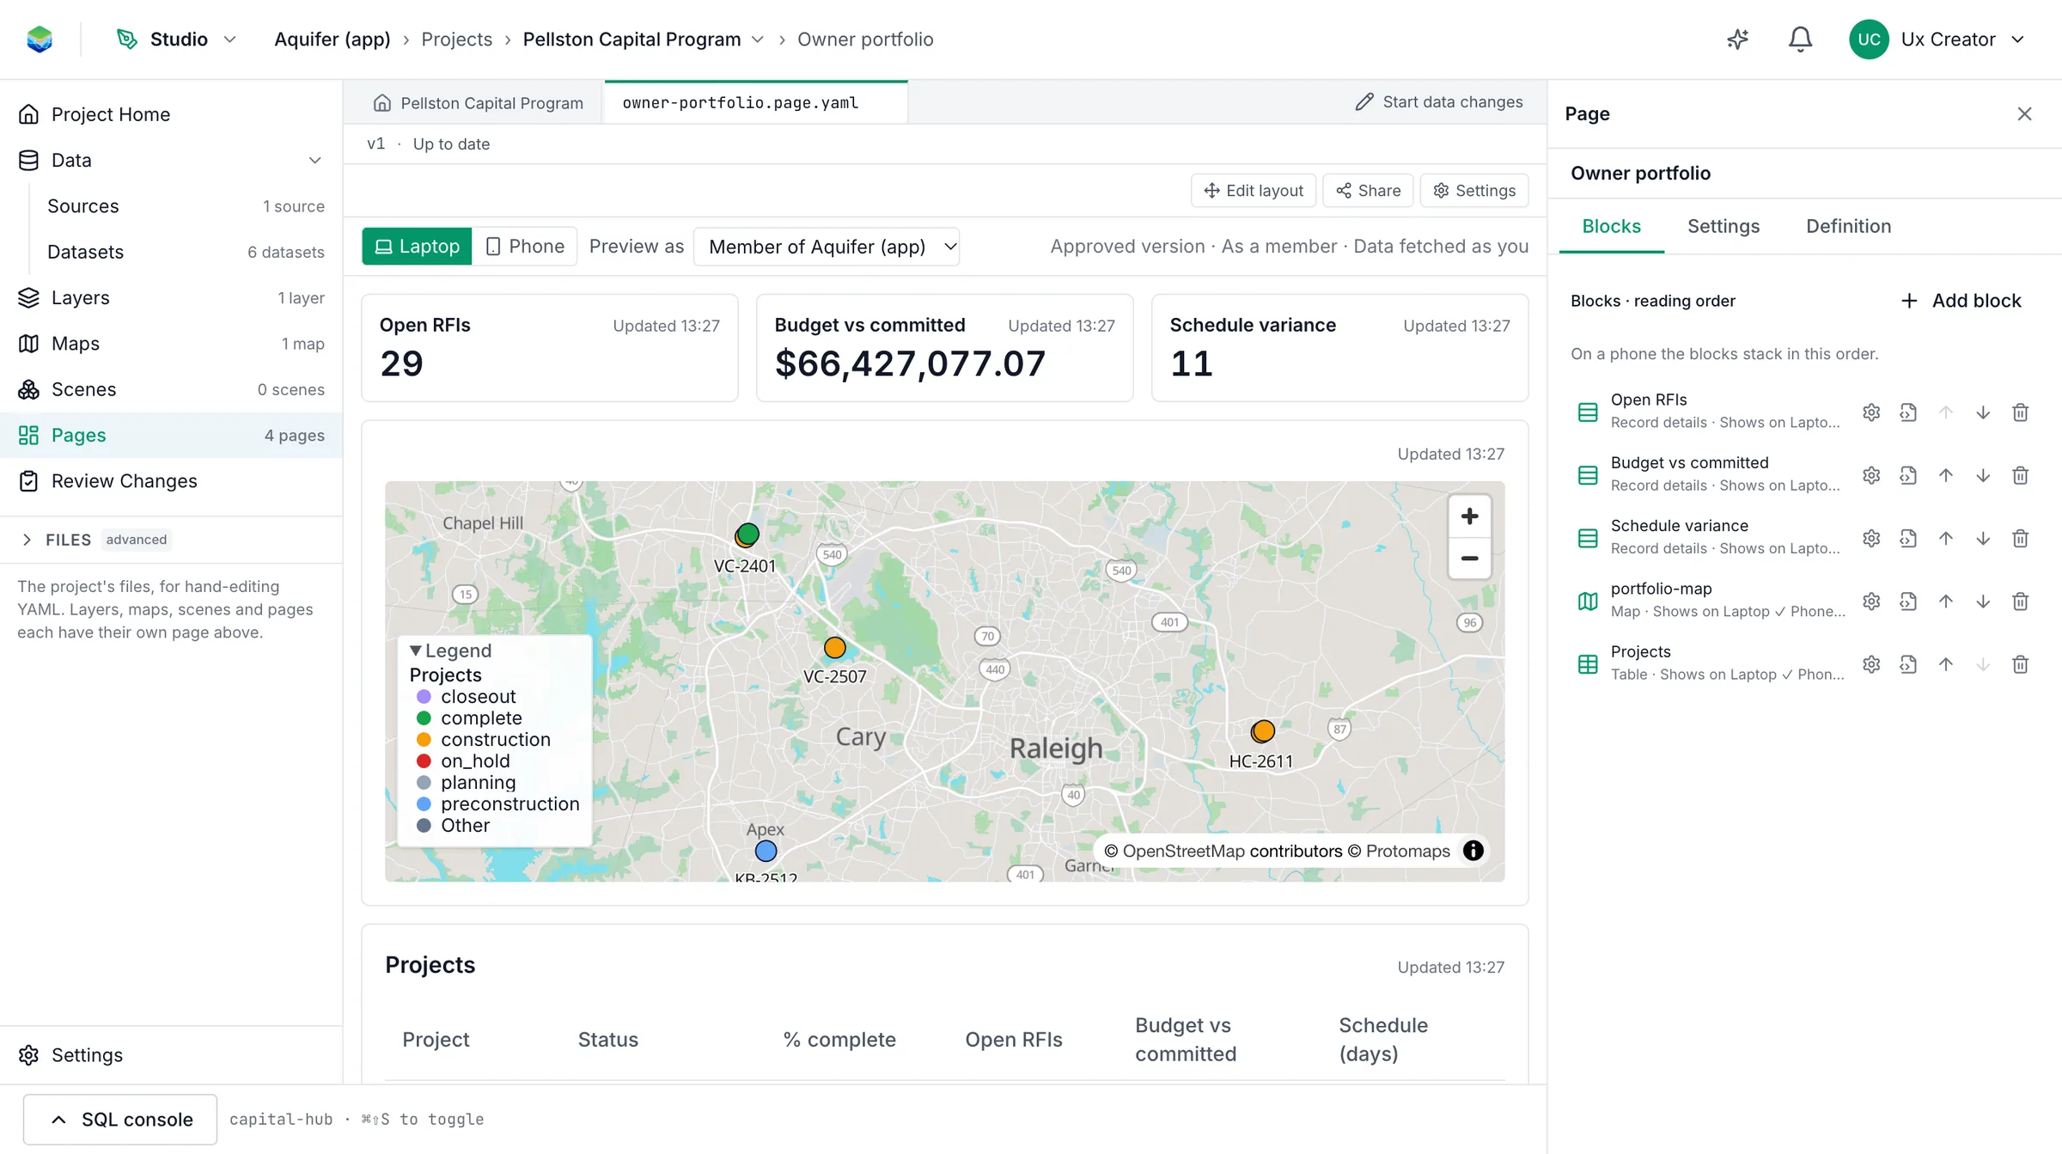2062x1154 pixels.
Task: Click the Share button
Action: click(1368, 191)
